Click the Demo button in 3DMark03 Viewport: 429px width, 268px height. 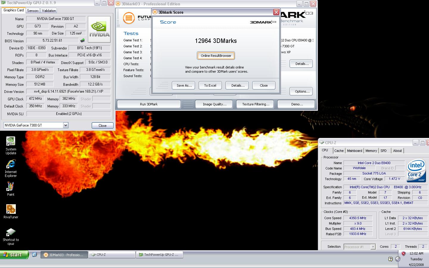297,104
